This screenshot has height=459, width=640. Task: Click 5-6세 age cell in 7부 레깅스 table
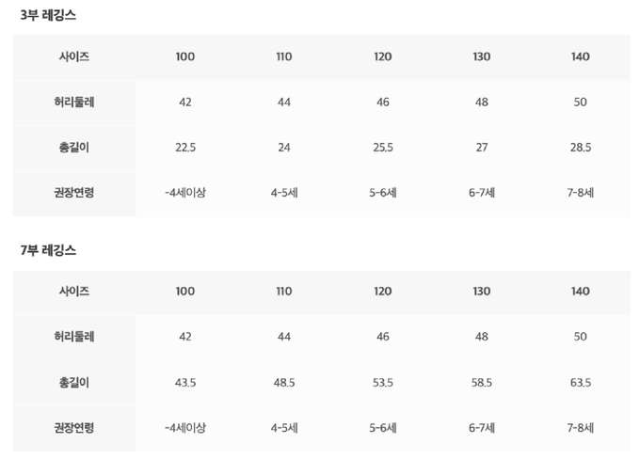tap(383, 427)
